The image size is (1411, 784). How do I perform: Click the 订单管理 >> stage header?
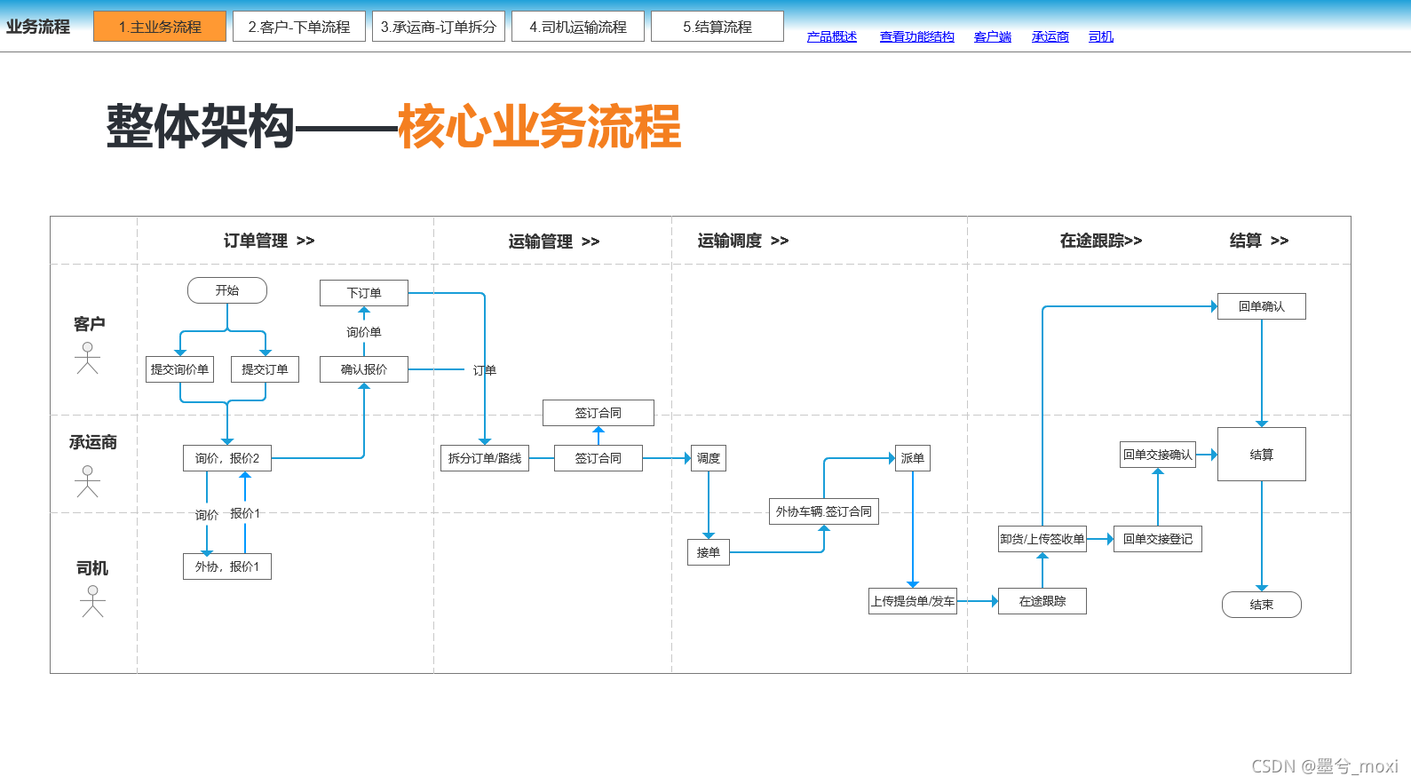click(269, 241)
